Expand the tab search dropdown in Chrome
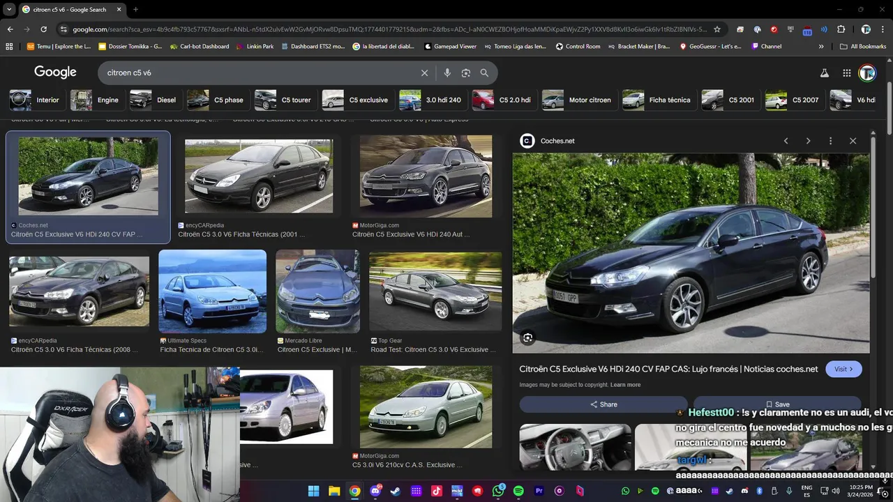Screen dimensions: 893x502 point(9,10)
